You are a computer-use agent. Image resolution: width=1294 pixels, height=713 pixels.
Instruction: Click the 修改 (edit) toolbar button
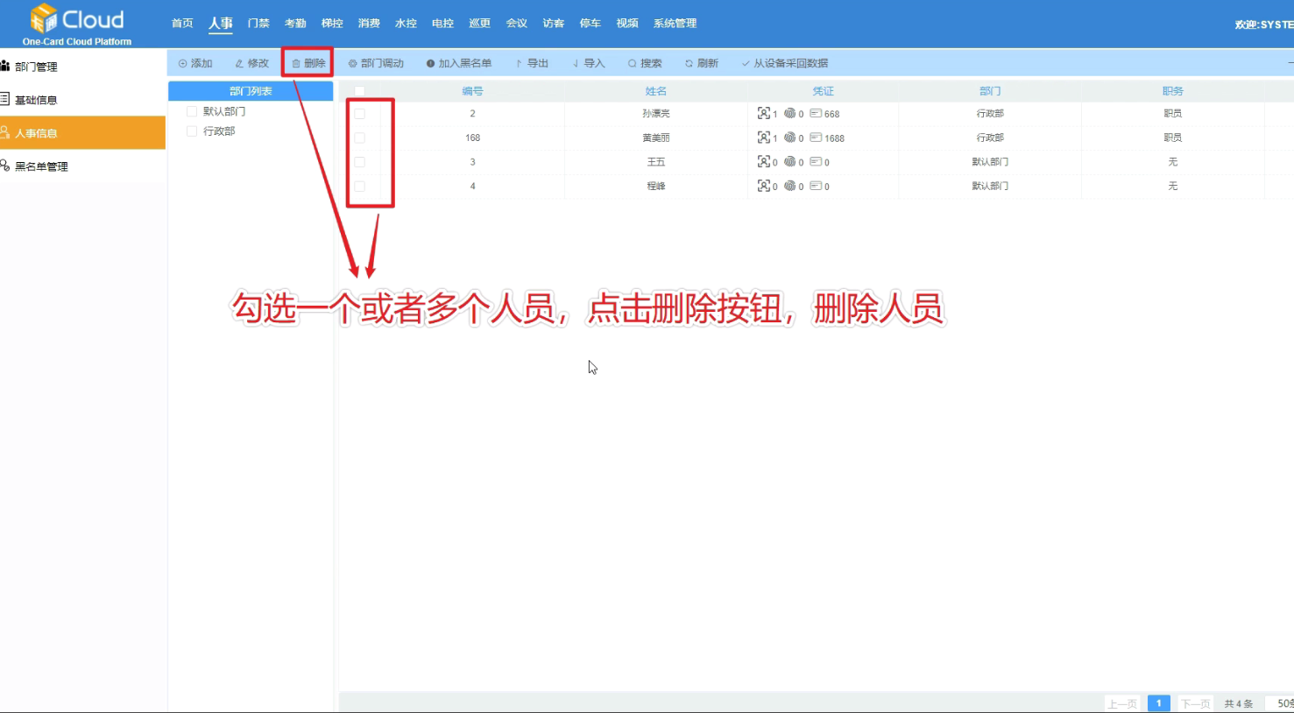(x=251, y=63)
